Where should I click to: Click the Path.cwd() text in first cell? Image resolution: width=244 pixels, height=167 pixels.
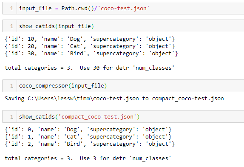77,8
